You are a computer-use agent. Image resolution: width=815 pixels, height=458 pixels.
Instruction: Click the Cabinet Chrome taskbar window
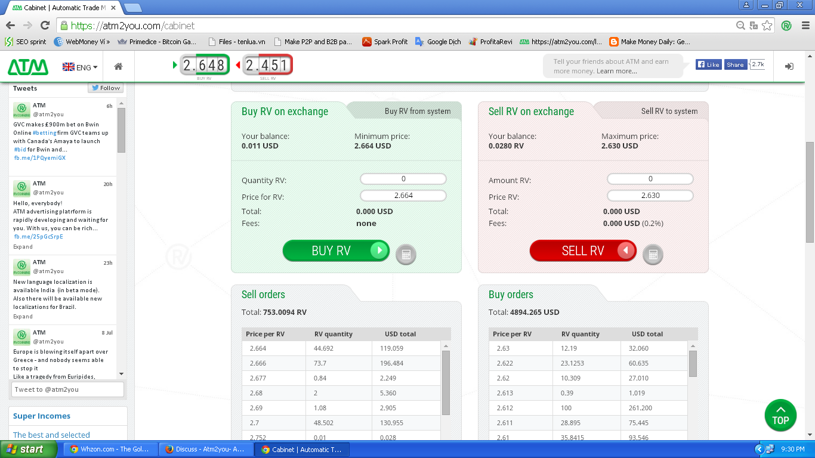[303, 449]
